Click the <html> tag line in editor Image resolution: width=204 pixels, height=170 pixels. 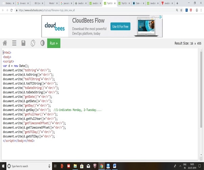(x=7, y=52)
